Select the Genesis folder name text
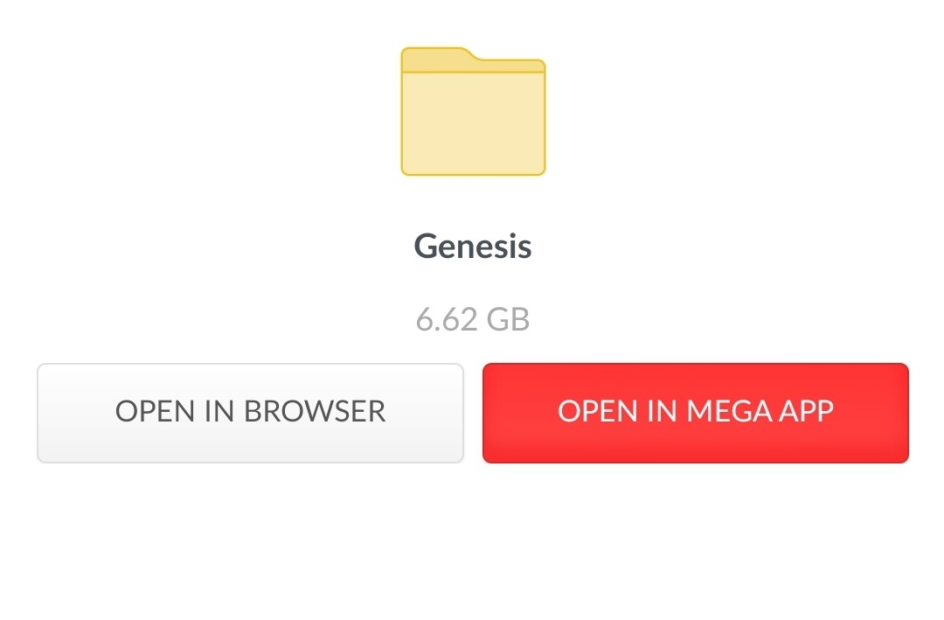944x620 pixels. (x=473, y=246)
